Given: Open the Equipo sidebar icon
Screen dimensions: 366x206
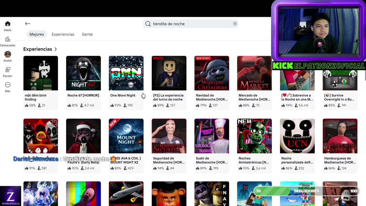Looking at the screenshot, I should tap(8, 70).
